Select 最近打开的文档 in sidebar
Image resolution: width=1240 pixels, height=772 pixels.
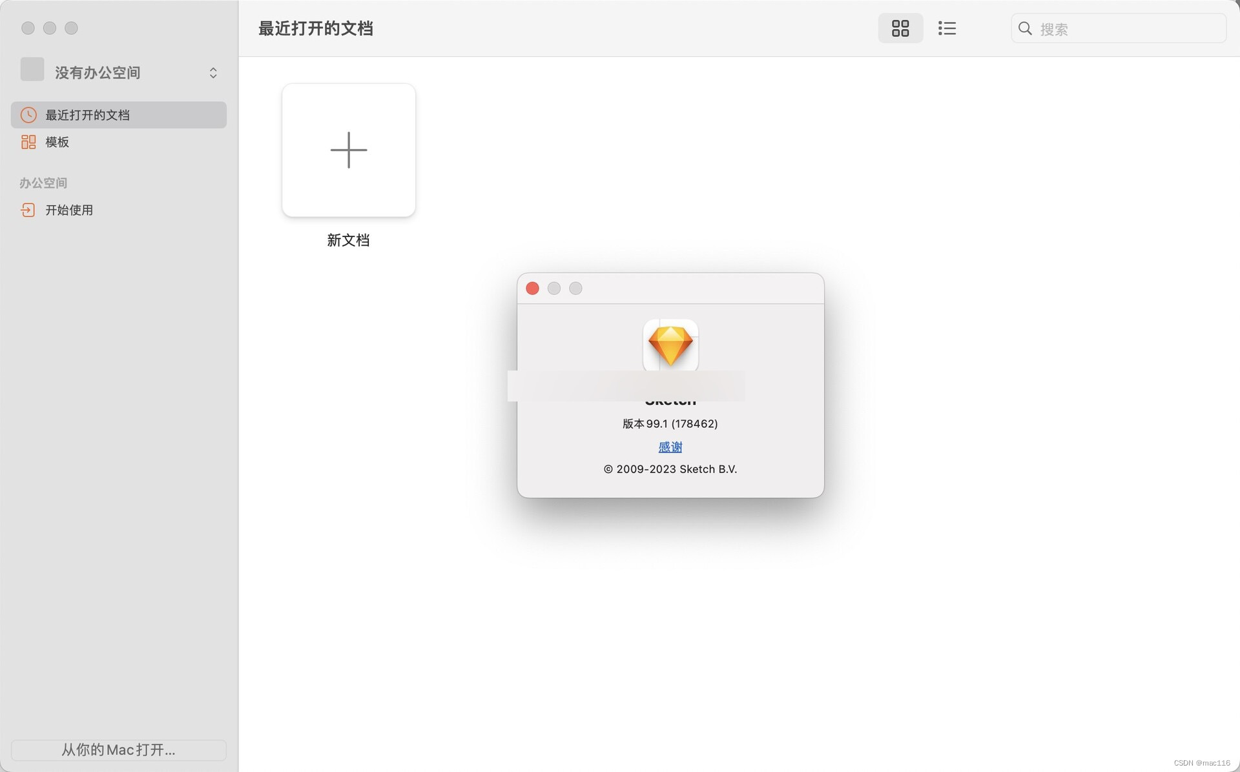click(119, 115)
